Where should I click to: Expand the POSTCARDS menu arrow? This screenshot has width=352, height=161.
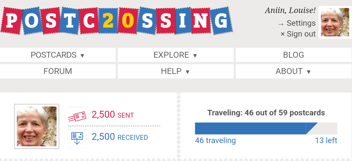tap(82, 55)
